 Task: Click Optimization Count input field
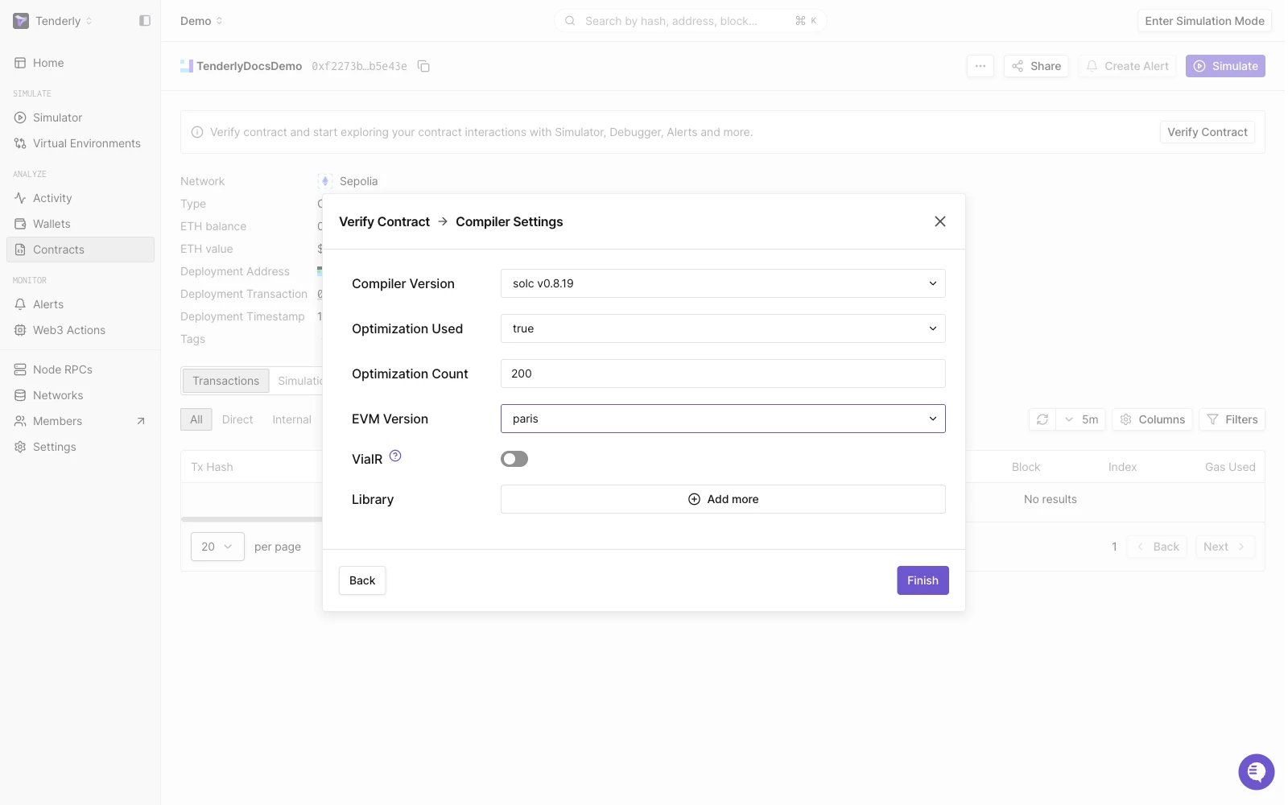pyautogui.click(x=723, y=374)
